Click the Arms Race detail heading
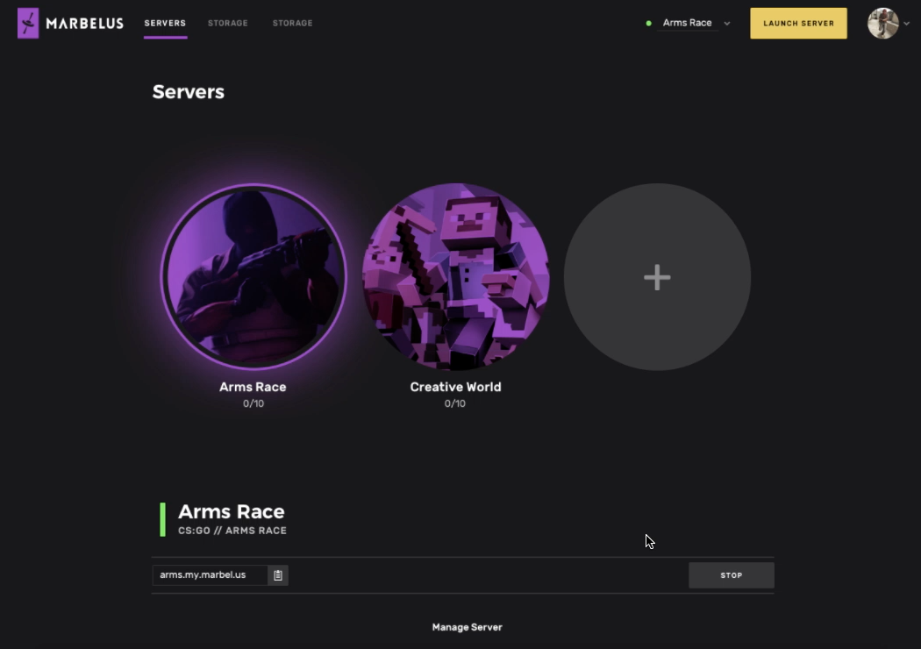The width and height of the screenshot is (921, 649). (232, 511)
